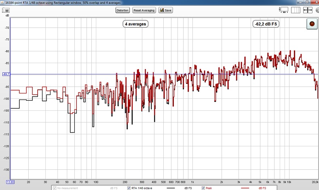
Task: Open frequency axis grid icon
Action: pos(296,10)
